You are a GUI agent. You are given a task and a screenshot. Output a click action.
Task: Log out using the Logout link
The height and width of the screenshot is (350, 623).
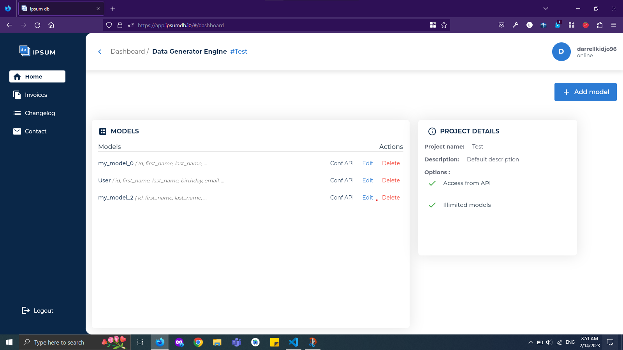pyautogui.click(x=37, y=310)
